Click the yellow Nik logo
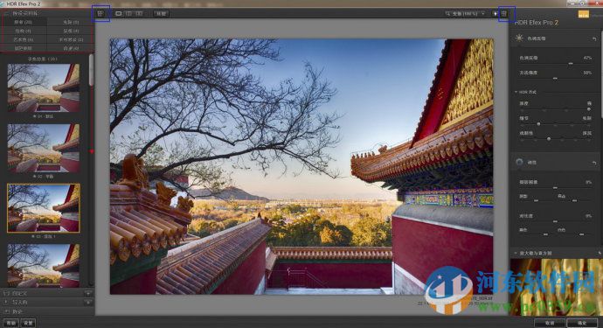Screen dimensions: 603x328 pyautogui.click(x=584, y=14)
